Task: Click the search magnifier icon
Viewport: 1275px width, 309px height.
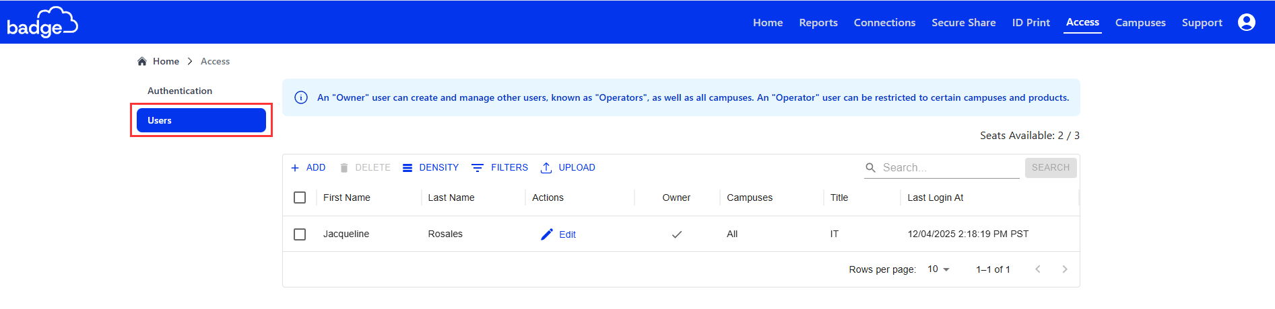Action: tap(871, 167)
